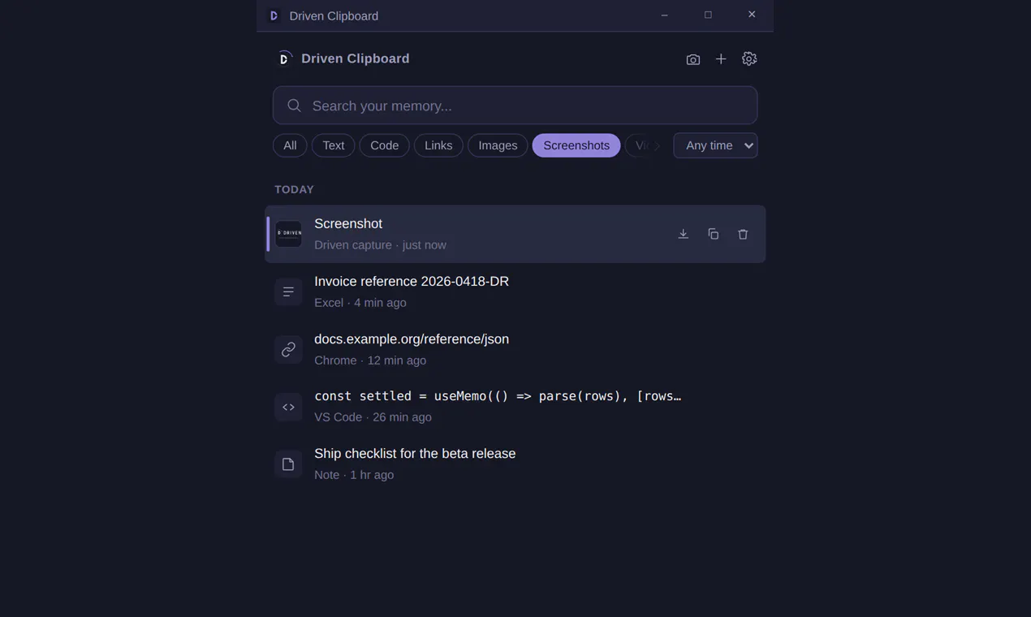
Task: Open the Invoice reference 2026-0418-DR entry
Action: [515, 291]
